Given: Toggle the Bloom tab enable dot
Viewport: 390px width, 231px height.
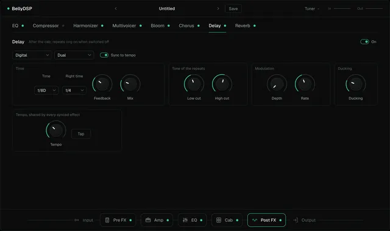Looking at the screenshot, I should 169,26.
